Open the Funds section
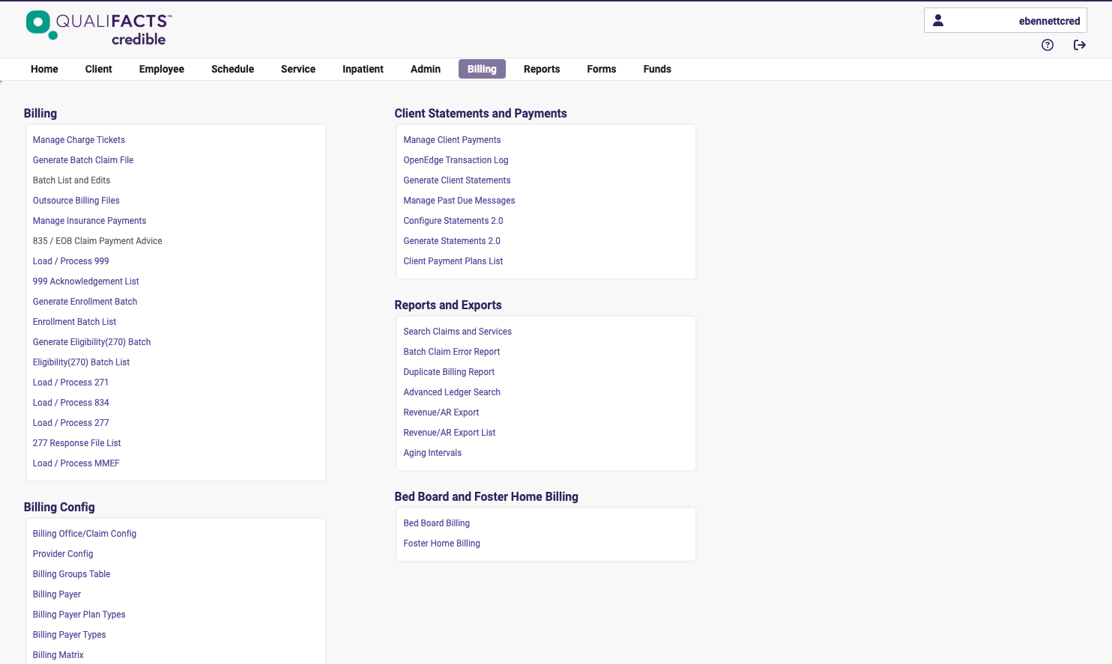Viewport: 1112px width, 664px height. [657, 69]
